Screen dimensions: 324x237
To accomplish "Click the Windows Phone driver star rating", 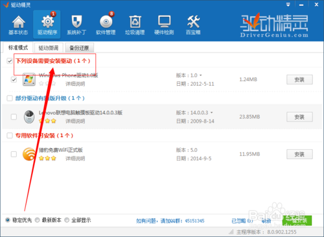I will pyautogui.click(x=47, y=84).
